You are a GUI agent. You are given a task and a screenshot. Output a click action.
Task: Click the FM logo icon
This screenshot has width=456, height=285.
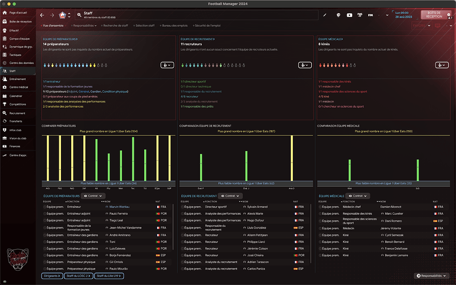point(370,15)
